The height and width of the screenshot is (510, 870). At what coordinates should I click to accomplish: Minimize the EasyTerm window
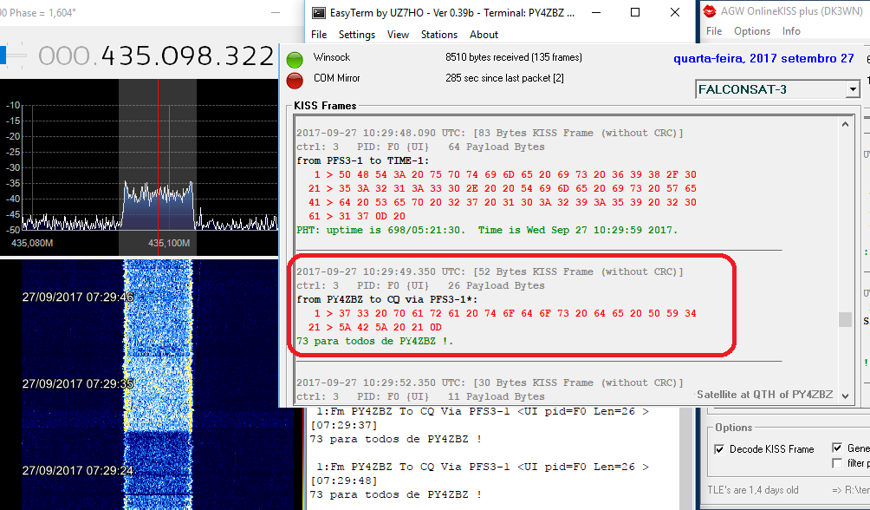pos(596,12)
